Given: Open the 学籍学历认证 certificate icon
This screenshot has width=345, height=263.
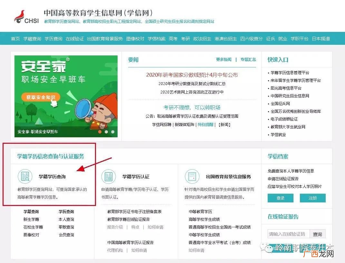Looking at the screenshot, I should coord(109,177).
